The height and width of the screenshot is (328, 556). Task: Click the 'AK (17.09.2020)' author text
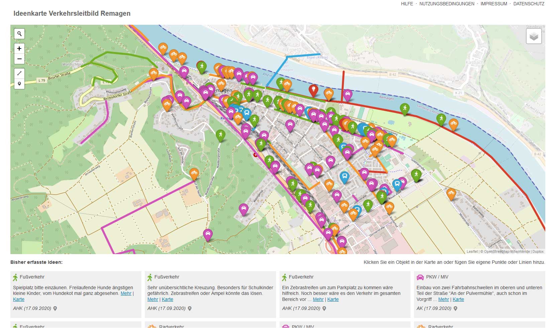pos(434,309)
